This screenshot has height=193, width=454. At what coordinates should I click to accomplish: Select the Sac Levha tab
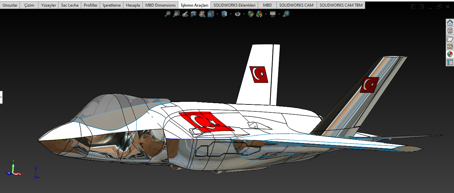(70, 5)
